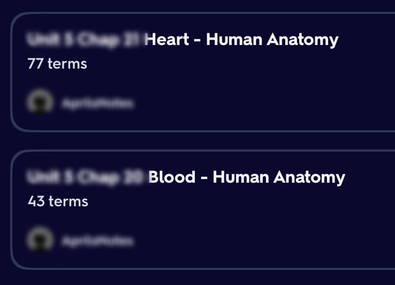This screenshot has height=285, width=395.
Task: Click the 77 terms count label
Action: tap(57, 64)
